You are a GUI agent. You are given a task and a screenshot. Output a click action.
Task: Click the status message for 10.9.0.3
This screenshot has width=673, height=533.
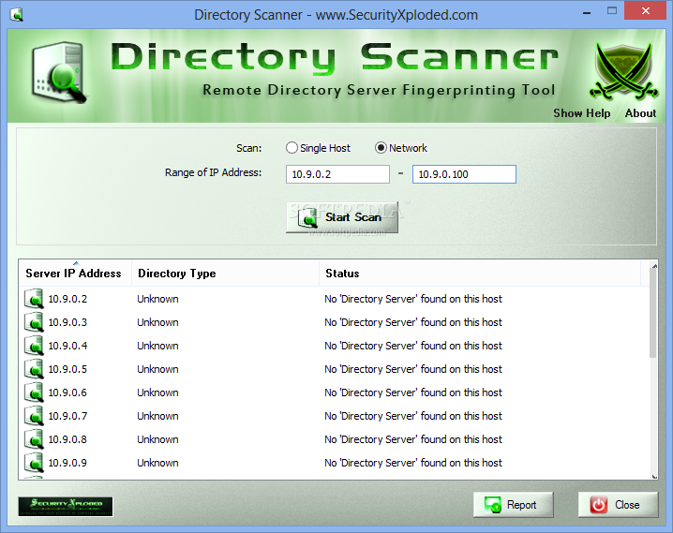pyautogui.click(x=413, y=322)
